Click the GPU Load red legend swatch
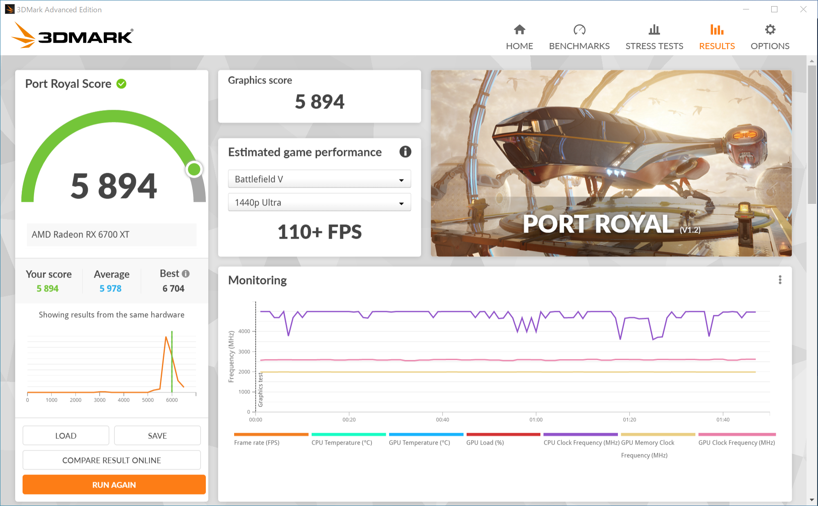This screenshot has height=506, width=818. tap(503, 434)
